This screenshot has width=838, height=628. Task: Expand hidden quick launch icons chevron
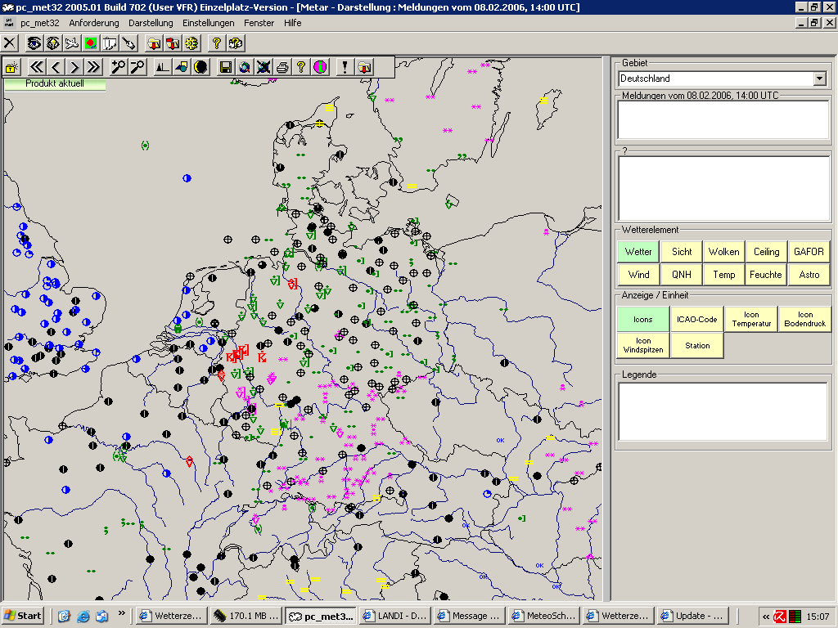point(122,612)
